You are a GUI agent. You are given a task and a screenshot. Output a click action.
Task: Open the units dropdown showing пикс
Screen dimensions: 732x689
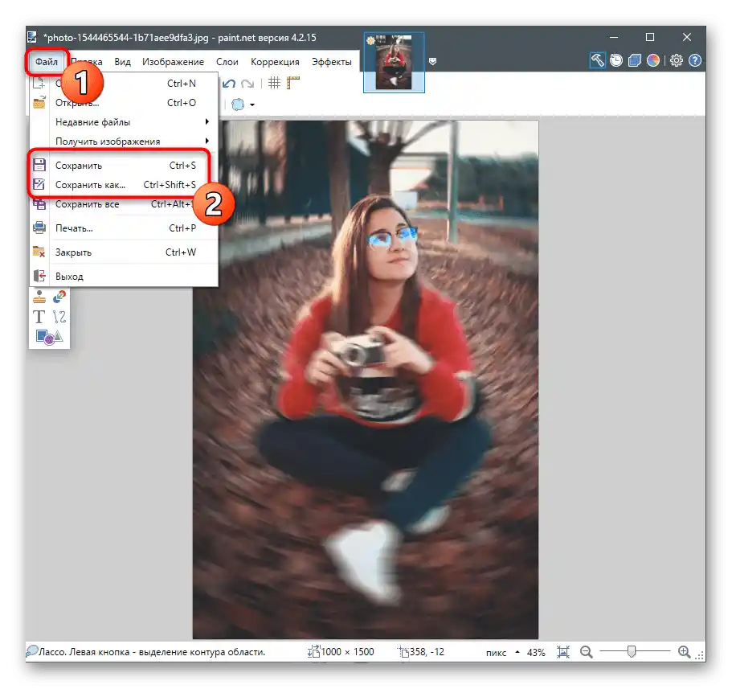click(503, 653)
